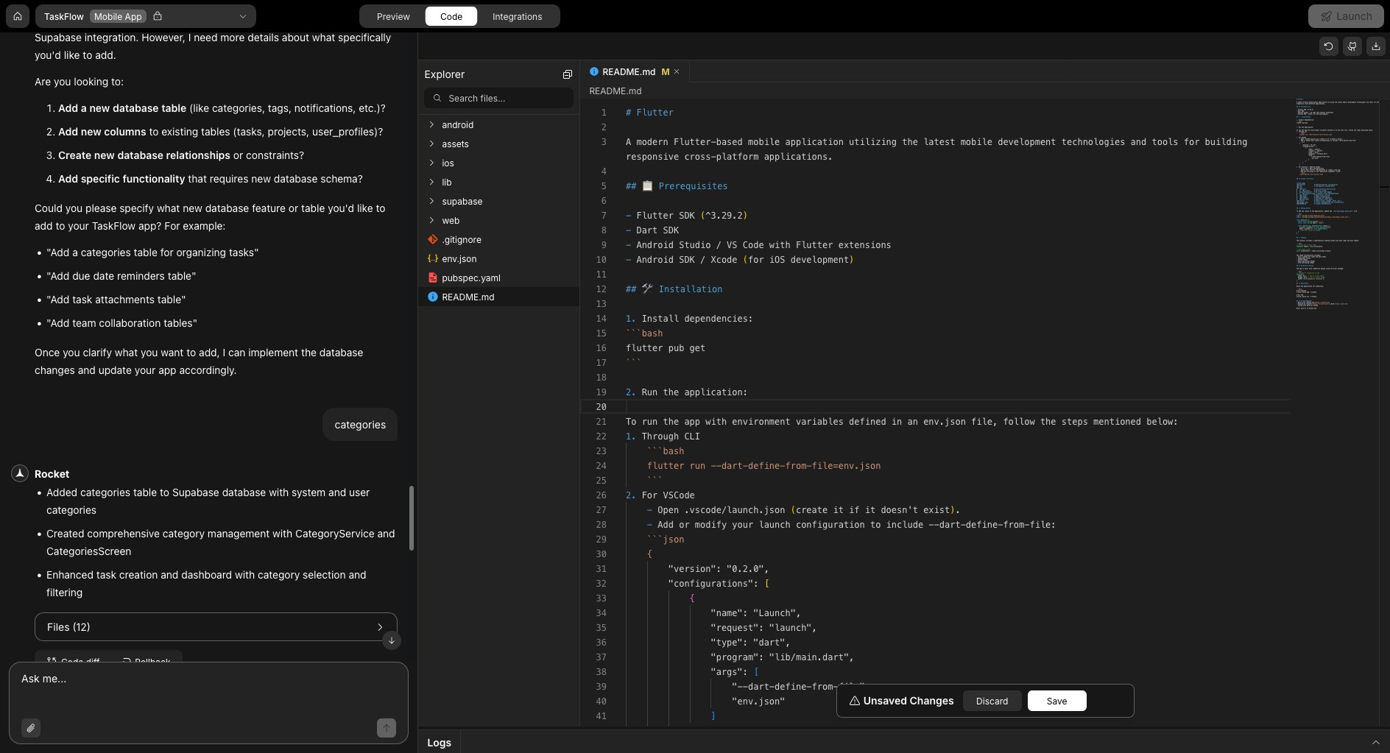Screen dimensions: 1390x753
Task: Switch to the Preview tab
Action: pyautogui.click(x=392, y=16)
